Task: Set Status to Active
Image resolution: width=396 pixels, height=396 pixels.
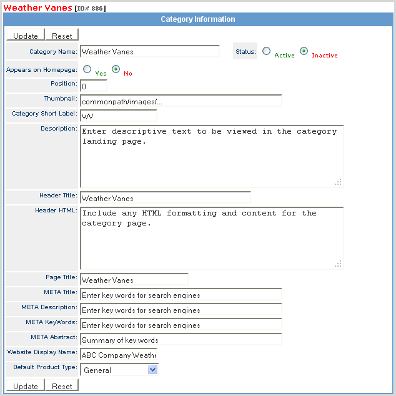Action: coord(267,51)
